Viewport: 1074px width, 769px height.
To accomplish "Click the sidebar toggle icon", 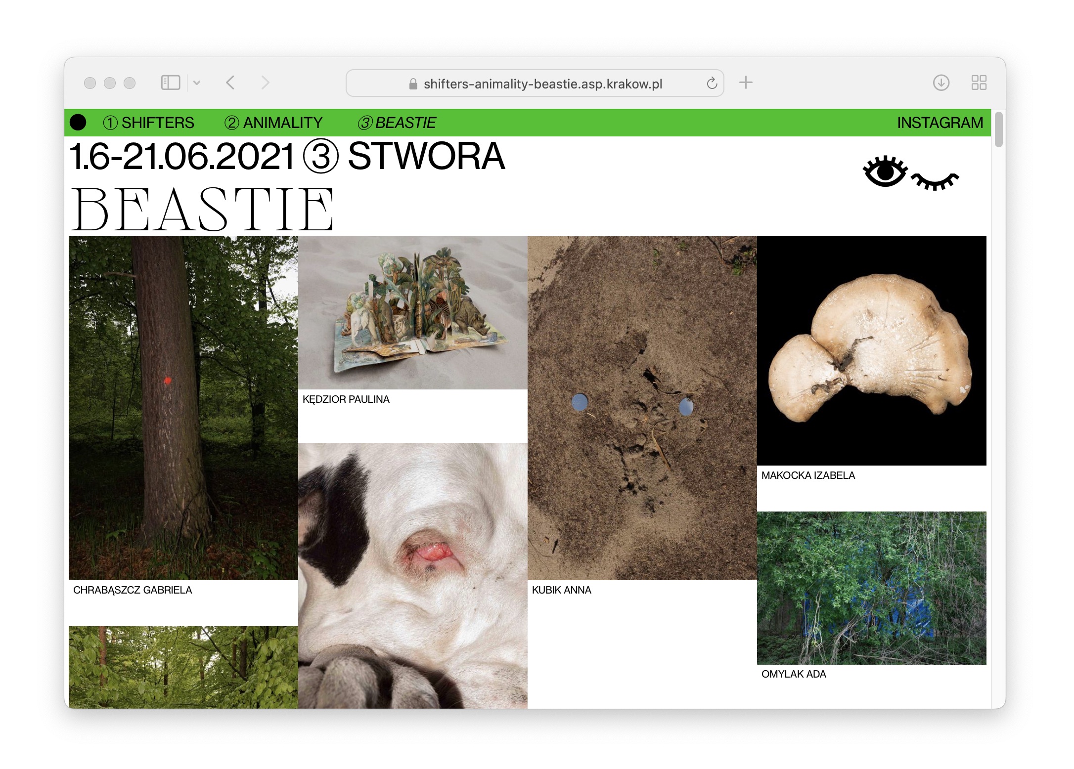I will coord(171,83).
